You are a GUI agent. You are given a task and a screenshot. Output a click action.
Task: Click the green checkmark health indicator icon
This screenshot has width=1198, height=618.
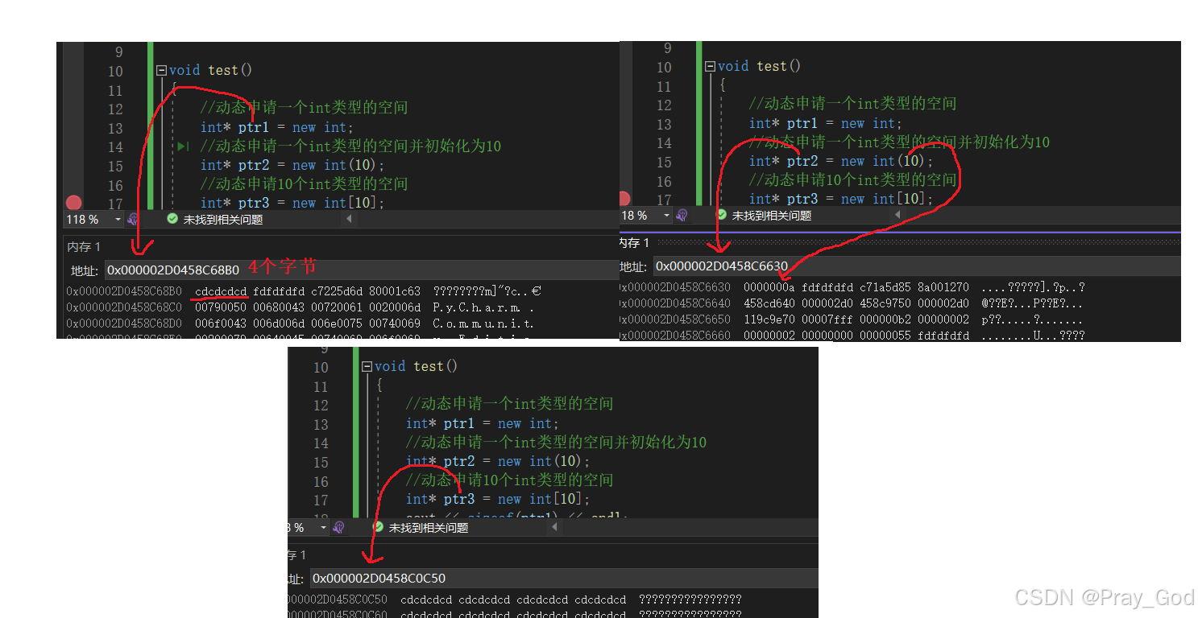172,219
